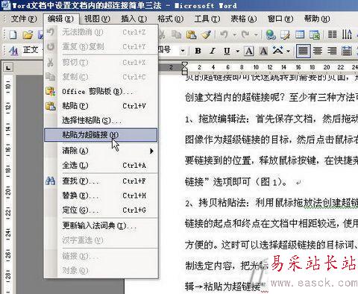
Task: Click the tab stop selector on ruler
Action: point(8,68)
